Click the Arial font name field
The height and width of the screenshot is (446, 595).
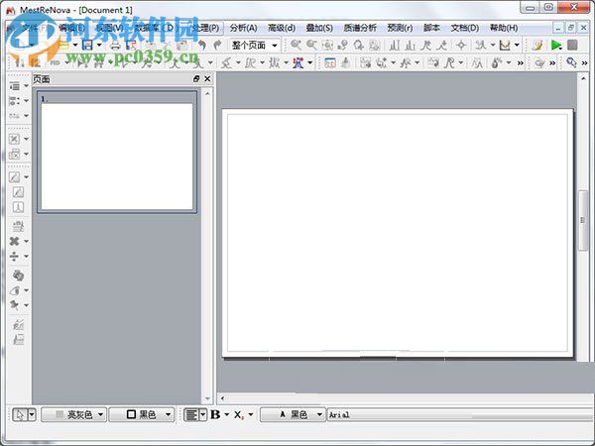click(459, 414)
